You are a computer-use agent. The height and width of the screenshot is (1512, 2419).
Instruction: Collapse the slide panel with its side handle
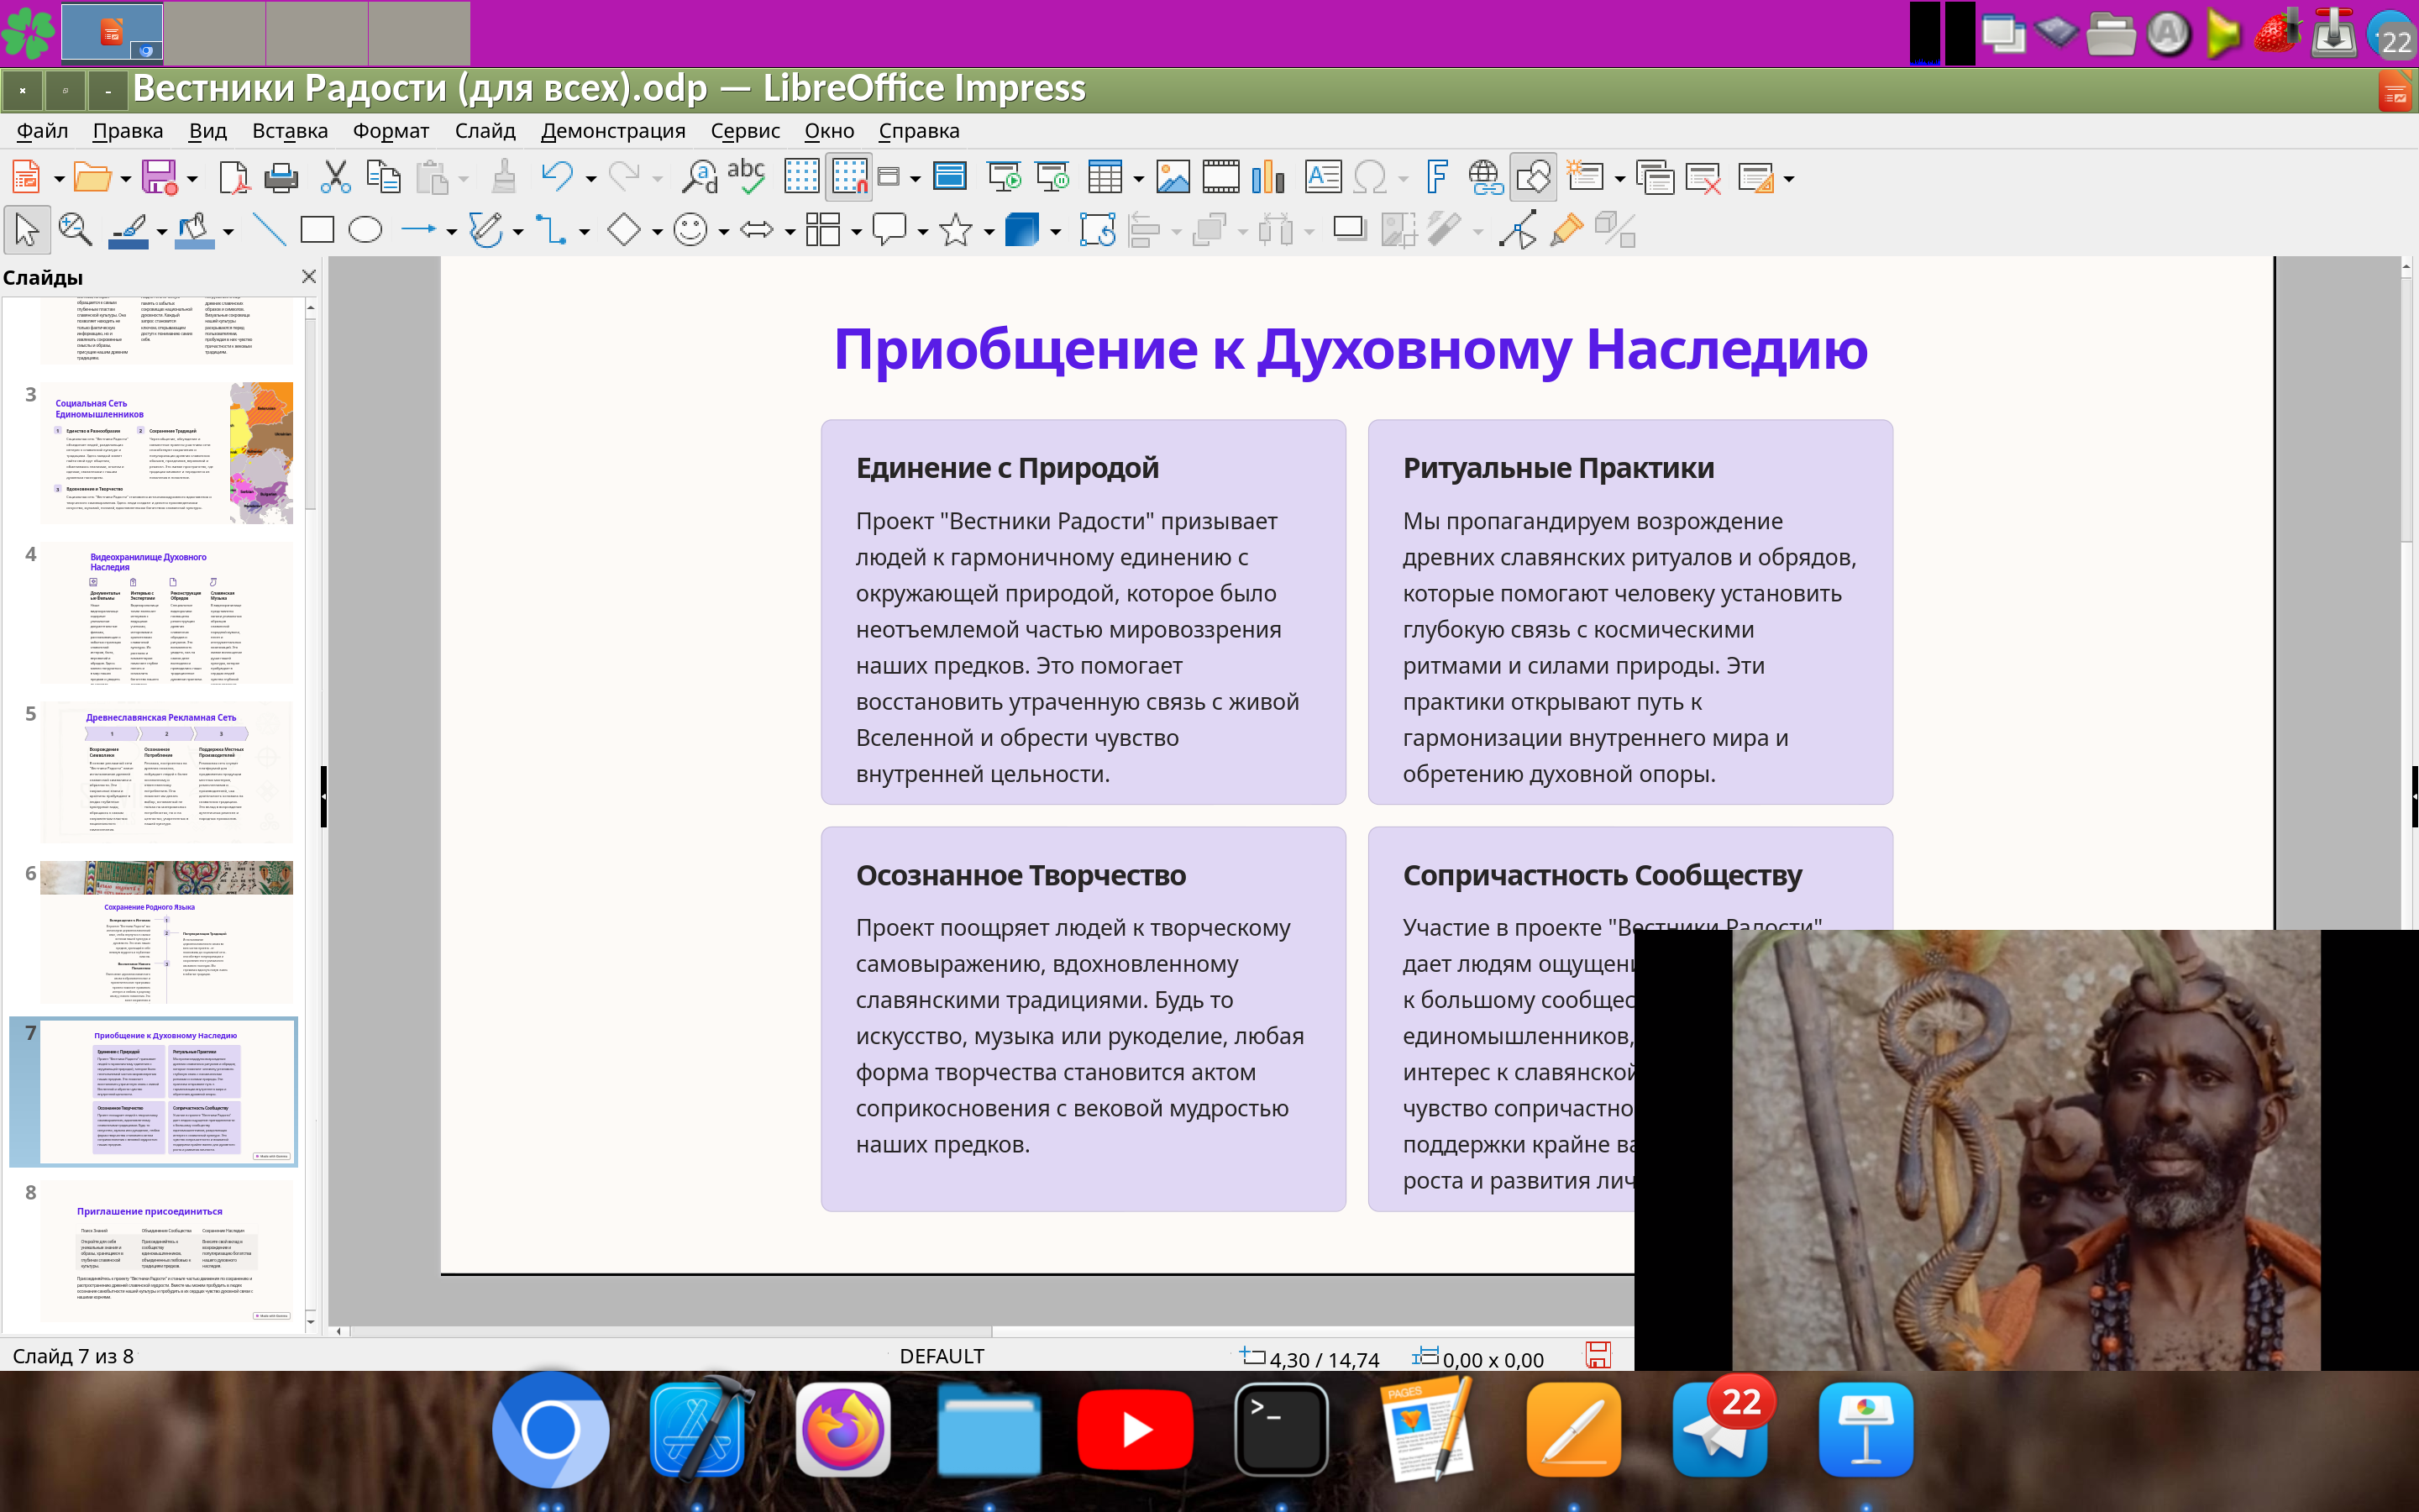tap(323, 796)
